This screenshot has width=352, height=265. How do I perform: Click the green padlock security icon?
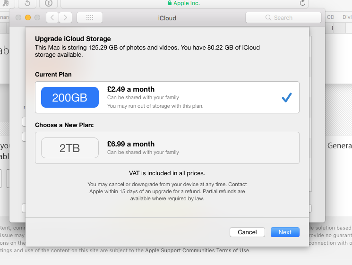tap(170, 3)
